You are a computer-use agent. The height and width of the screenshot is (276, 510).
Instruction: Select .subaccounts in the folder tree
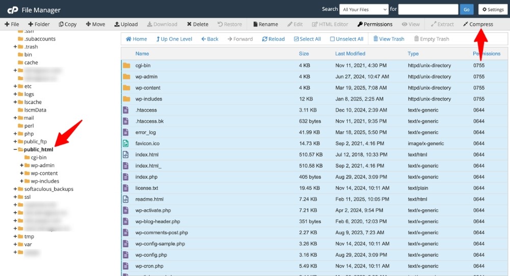[x=40, y=39]
